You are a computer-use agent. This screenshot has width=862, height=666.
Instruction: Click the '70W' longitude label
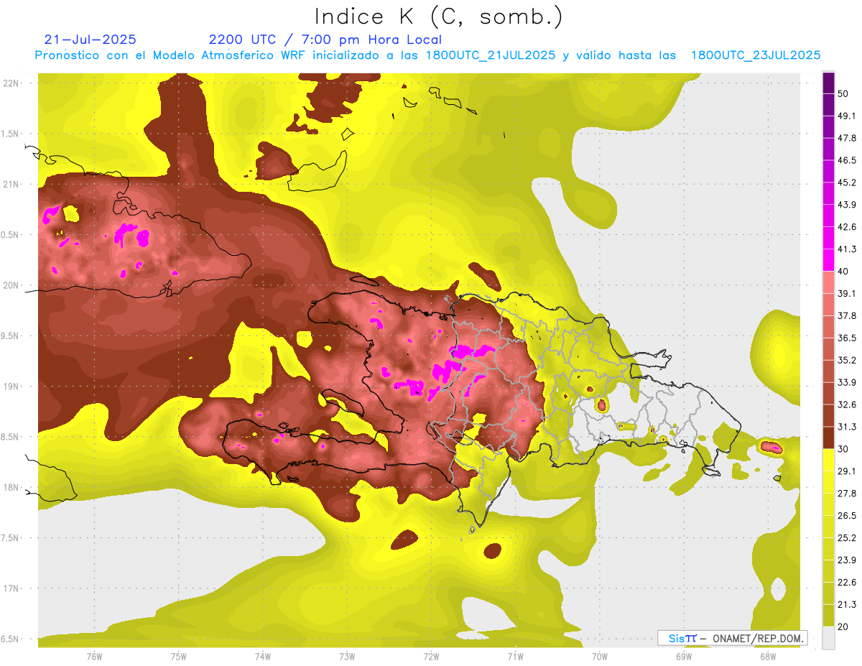(600, 656)
